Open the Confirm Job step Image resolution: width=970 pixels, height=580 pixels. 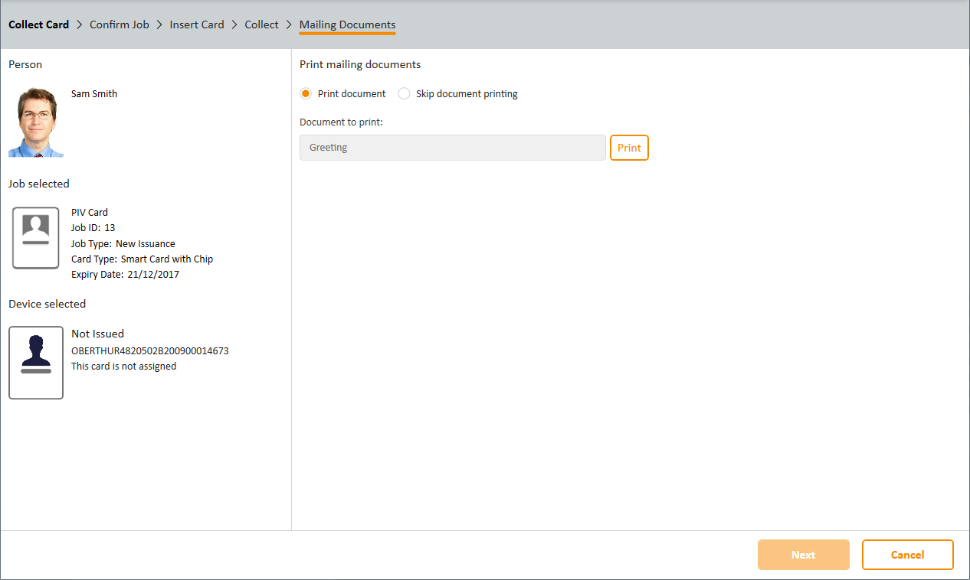point(120,24)
